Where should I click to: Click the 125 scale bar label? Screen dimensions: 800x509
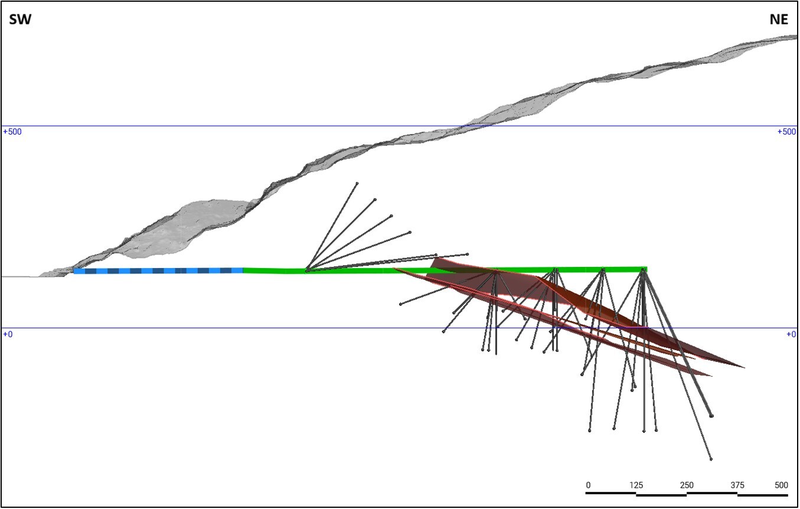pos(636,485)
